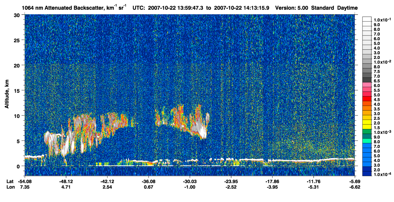Select latitude value '-36.08'
The height and width of the screenshot is (202, 394).
149,181
